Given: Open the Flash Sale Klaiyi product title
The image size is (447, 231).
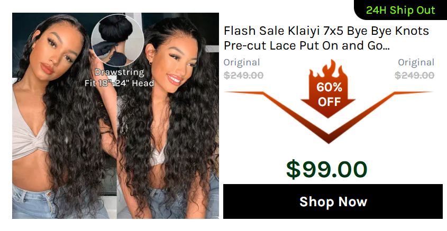Looking at the screenshot, I should (x=326, y=38).
